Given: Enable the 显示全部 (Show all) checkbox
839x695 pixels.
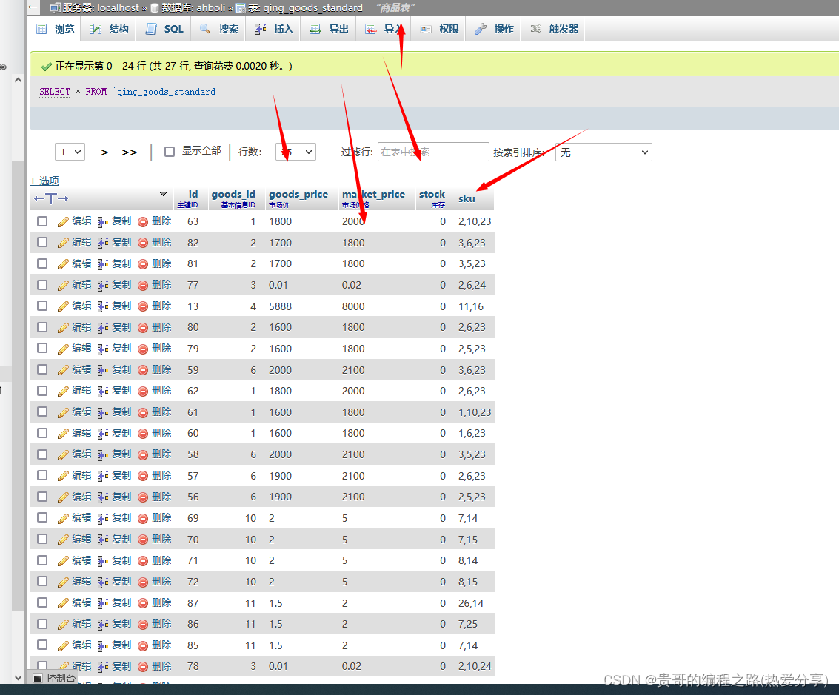Looking at the screenshot, I should 170,152.
